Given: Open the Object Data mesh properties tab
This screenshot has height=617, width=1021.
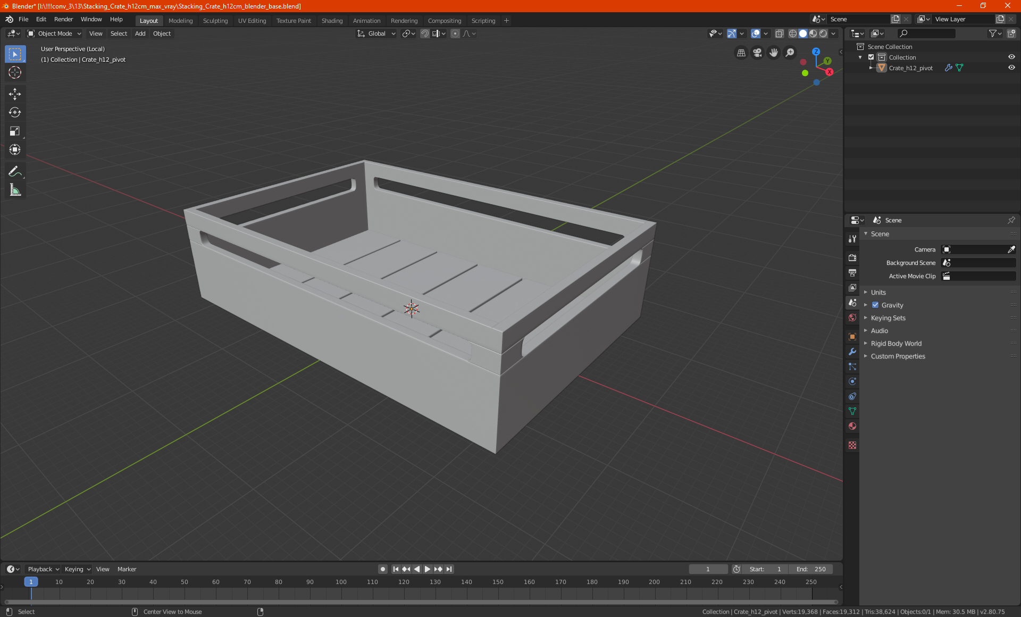Looking at the screenshot, I should (x=852, y=411).
